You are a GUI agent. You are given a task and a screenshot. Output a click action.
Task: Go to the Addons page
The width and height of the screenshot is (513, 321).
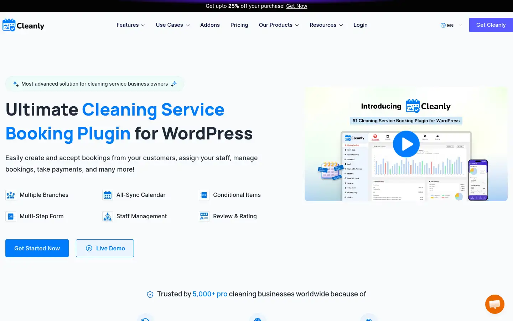tap(210, 25)
